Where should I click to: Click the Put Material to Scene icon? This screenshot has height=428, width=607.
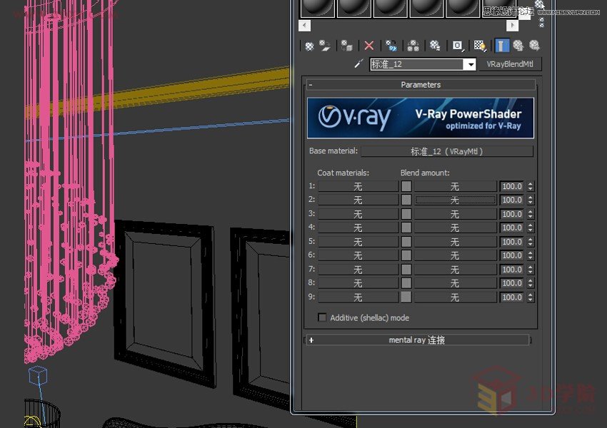click(323, 45)
